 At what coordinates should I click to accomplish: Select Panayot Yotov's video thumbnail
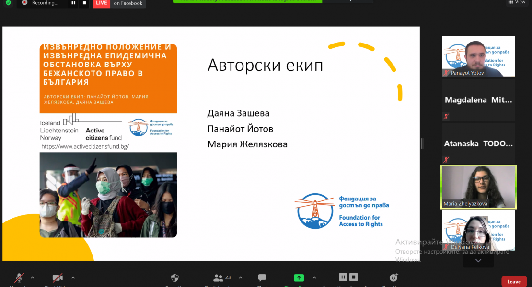pos(478,56)
